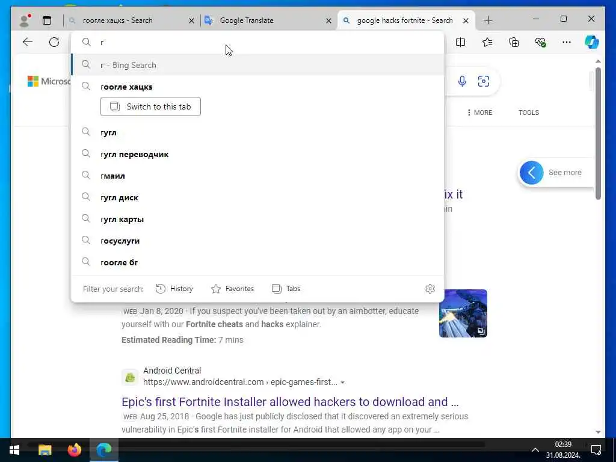This screenshot has width=616, height=462.
Task: Pick the 'гмаил' suggestion
Action: (257, 176)
